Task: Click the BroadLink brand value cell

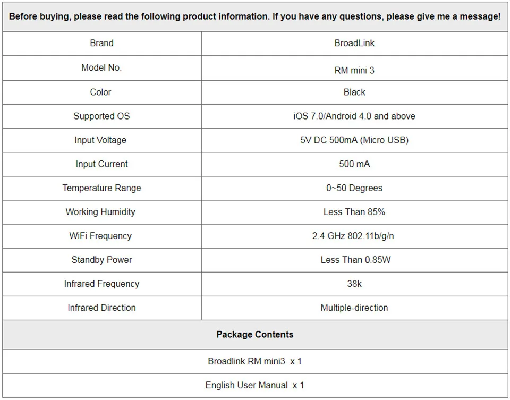Action: point(354,43)
